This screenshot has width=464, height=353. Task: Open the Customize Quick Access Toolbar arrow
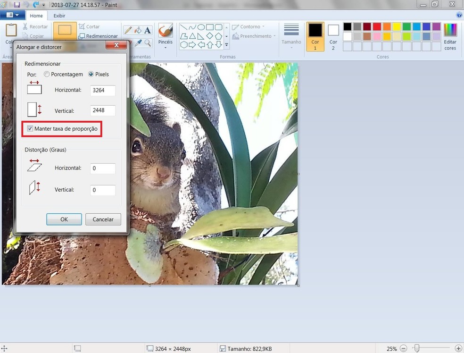tap(43, 5)
